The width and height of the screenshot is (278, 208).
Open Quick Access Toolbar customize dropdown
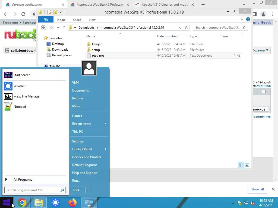(60, 12)
